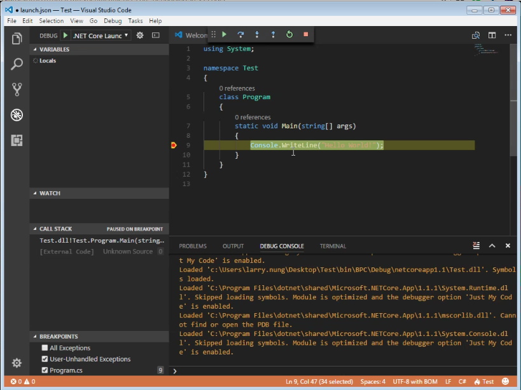Click '0 references' above Main method
This screenshot has height=390, width=521.
(253, 117)
